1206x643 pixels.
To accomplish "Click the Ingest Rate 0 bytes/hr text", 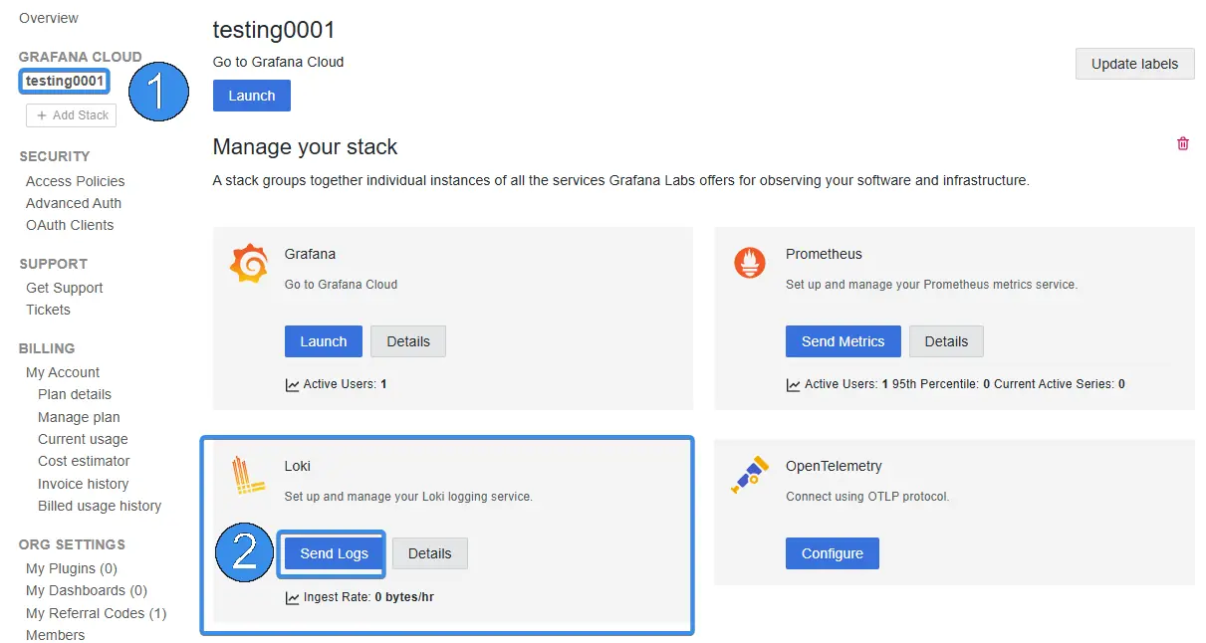I will click(368, 597).
